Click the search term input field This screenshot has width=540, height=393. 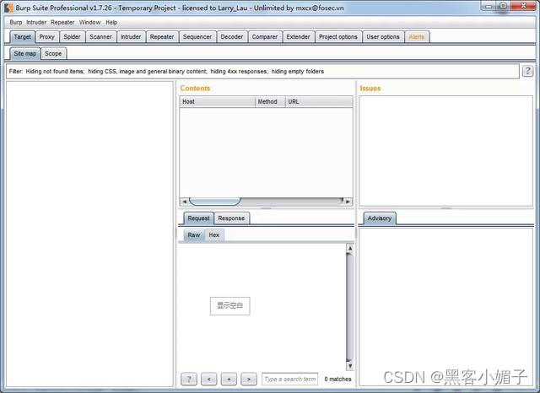tap(290, 379)
